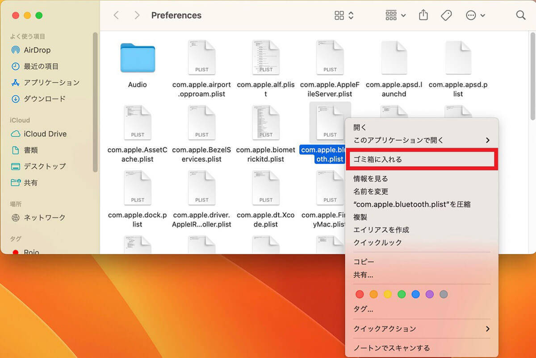Open the icon view switcher dropdown
Screen dimensions: 536x358
pos(344,15)
